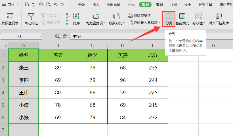This screenshot has width=233, height=136.
Task: Click the undo arrow icon
Action: (56, 5)
